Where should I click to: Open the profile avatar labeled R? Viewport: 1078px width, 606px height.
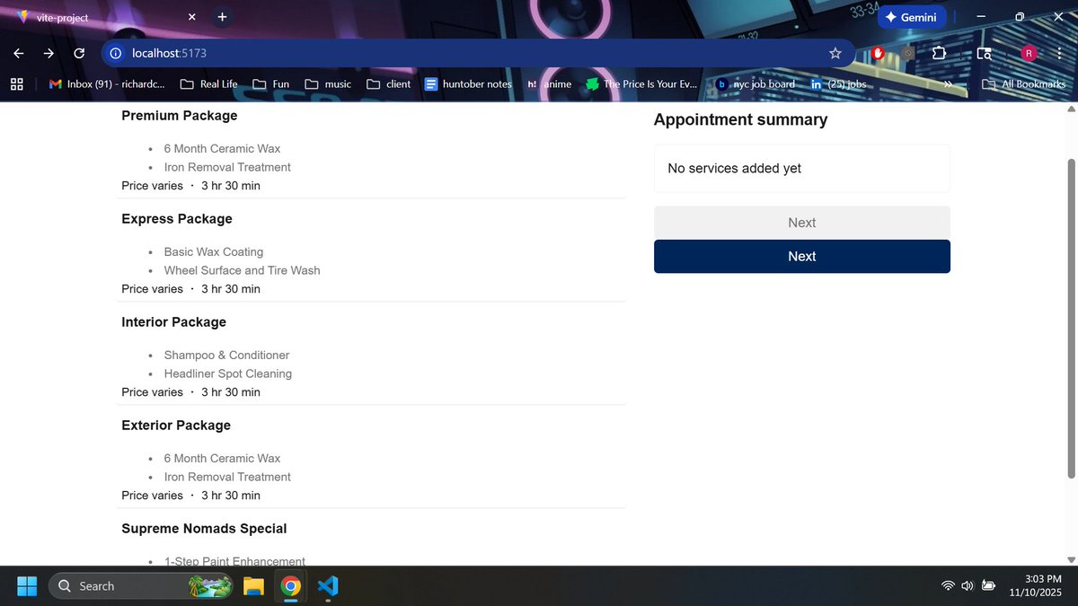click(1029, 53)
